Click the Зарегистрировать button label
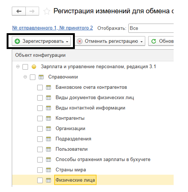188x192 pixels. click(43, 41)
